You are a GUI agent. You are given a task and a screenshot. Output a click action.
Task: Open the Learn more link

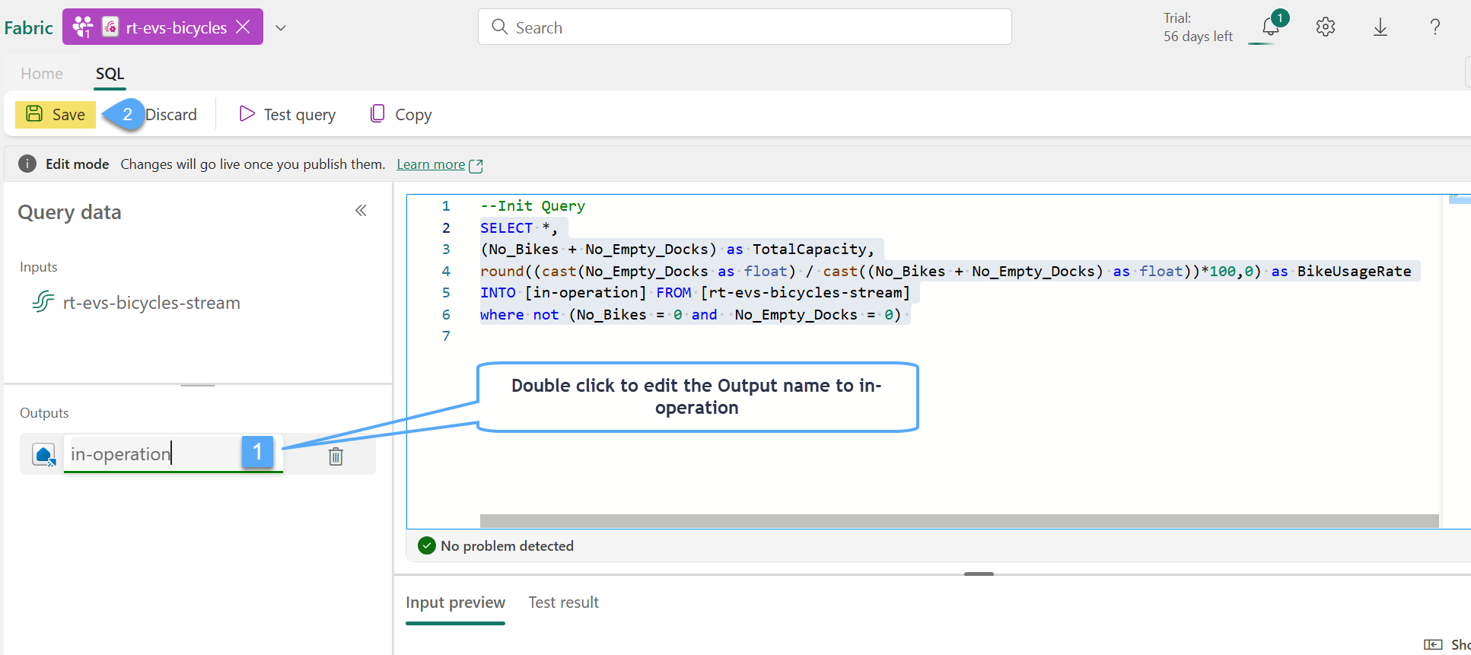[x=431, y=164]
